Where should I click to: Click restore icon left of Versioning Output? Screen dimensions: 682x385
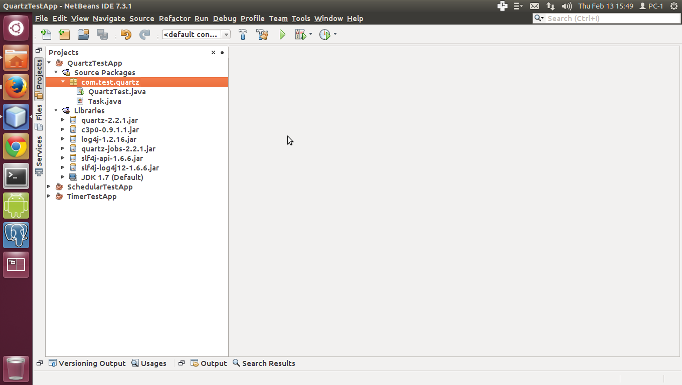pyautogui.click(x=39, y=363)
